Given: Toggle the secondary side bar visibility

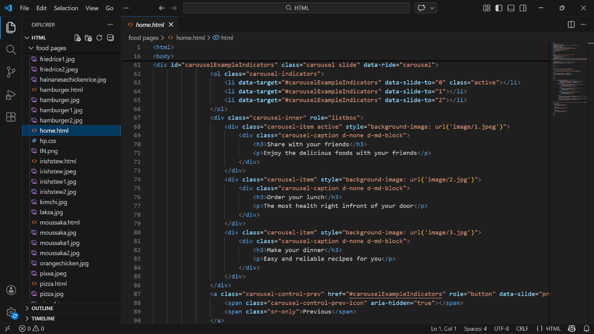Looking at the screenshot, I should (x=523, y=8).
